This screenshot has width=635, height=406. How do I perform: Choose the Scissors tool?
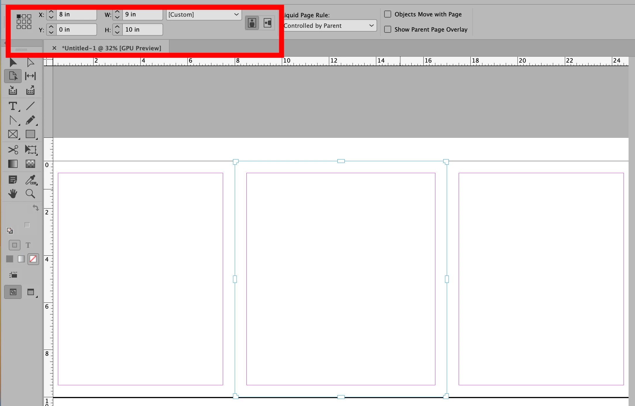13,150
